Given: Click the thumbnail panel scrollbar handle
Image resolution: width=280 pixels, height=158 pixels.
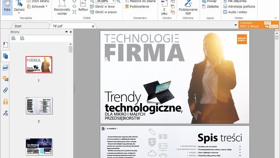Looking at the screenshot, I should click(71, 49).
